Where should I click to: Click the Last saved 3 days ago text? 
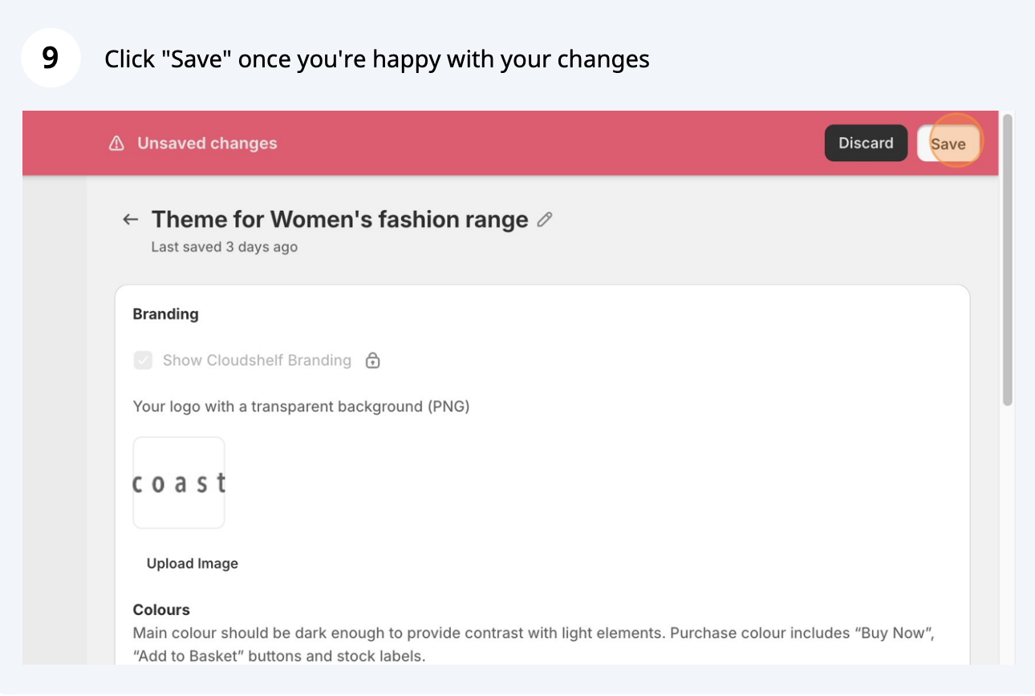(225, 247)
